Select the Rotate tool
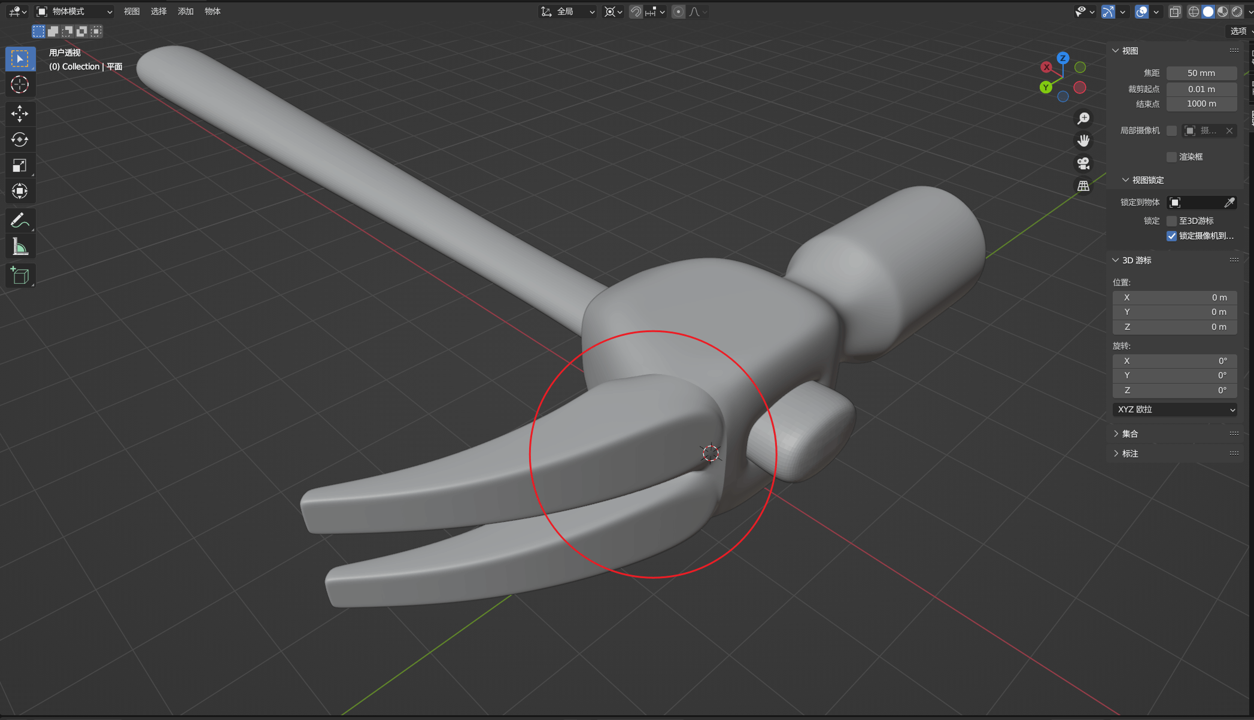Screen dimensions: 1254x720 [x=20, y=139]
